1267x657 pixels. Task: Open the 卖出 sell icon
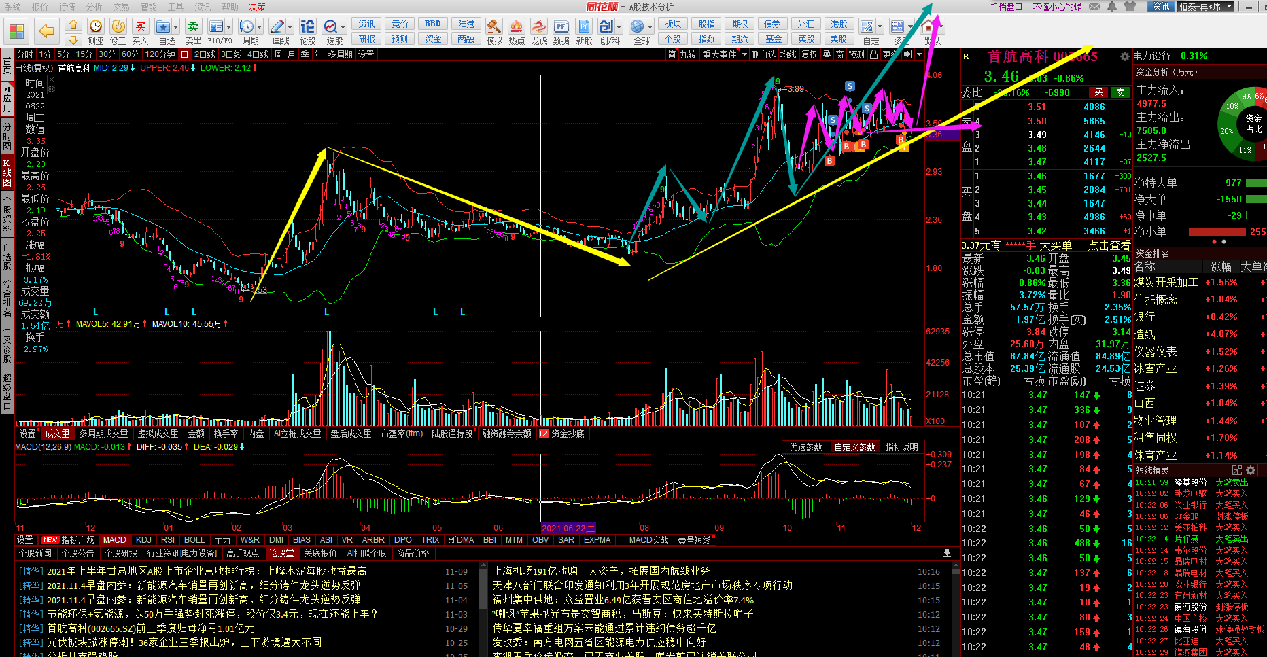click(x=194, y=27)
